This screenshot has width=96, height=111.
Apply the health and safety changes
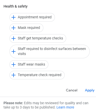point(90,90)
